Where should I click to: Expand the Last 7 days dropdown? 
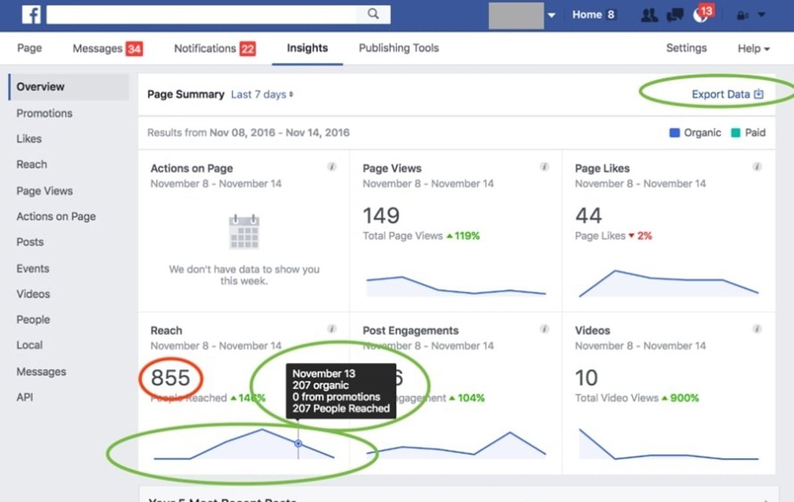pyautogui.click(x=262, y=94)
